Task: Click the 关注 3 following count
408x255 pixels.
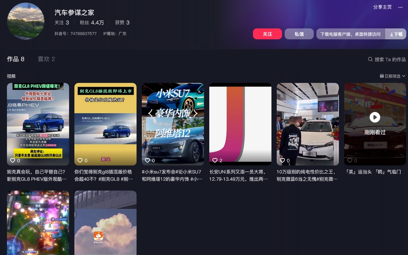Action: click(x=62, y=22)
